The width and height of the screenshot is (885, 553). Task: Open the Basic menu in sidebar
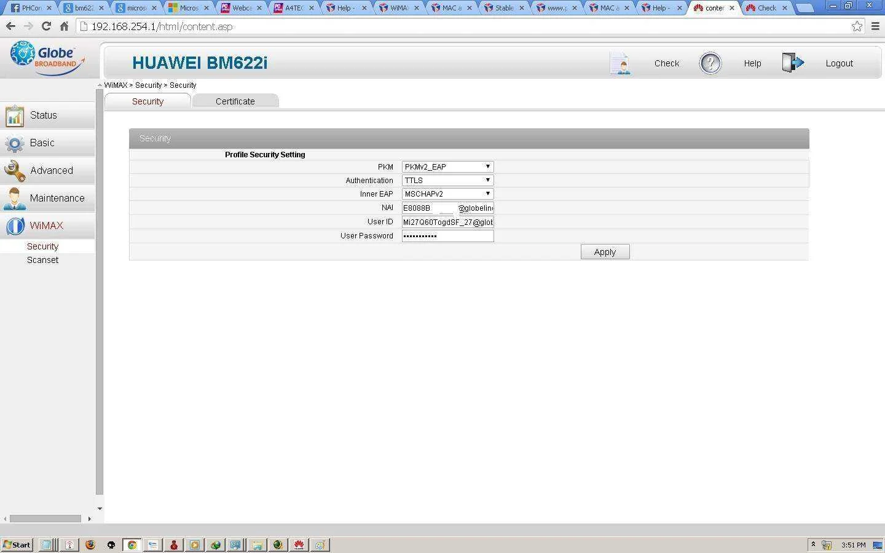(47, 143)
